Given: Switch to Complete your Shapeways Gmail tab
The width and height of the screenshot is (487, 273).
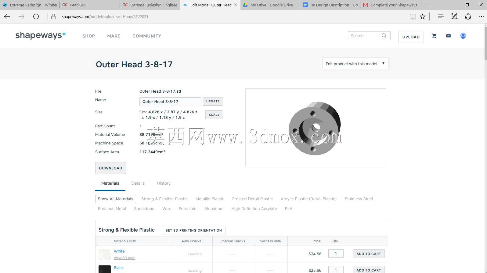Looking at the screenshot, I should click(x=390, y=5).
